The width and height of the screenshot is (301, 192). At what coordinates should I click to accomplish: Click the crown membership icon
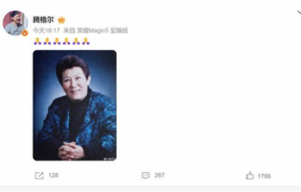click(x=62, y=20)
